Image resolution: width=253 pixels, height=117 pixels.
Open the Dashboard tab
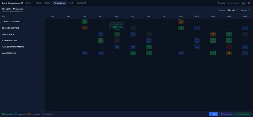(x=81, y=3)
